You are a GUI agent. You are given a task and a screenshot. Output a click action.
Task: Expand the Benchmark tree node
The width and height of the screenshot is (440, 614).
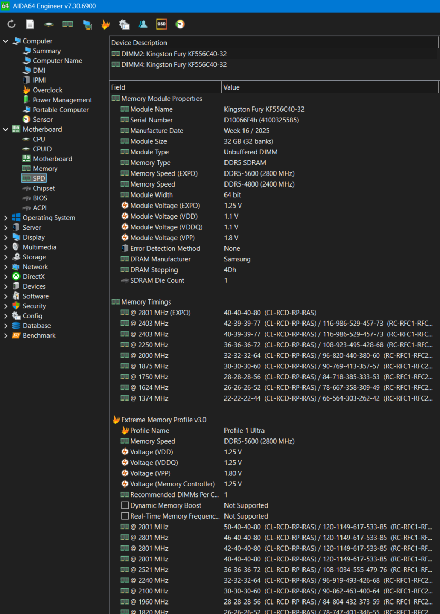5,336
